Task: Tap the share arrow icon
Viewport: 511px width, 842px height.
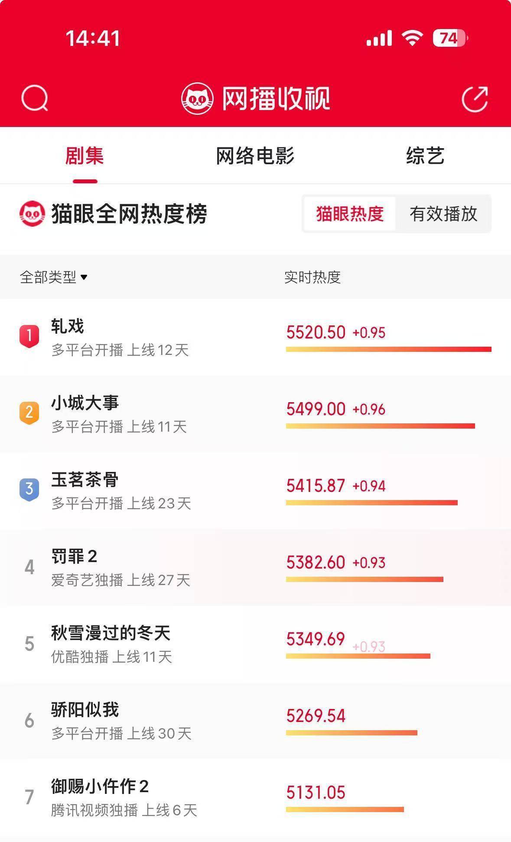Action: coord(475,99)
